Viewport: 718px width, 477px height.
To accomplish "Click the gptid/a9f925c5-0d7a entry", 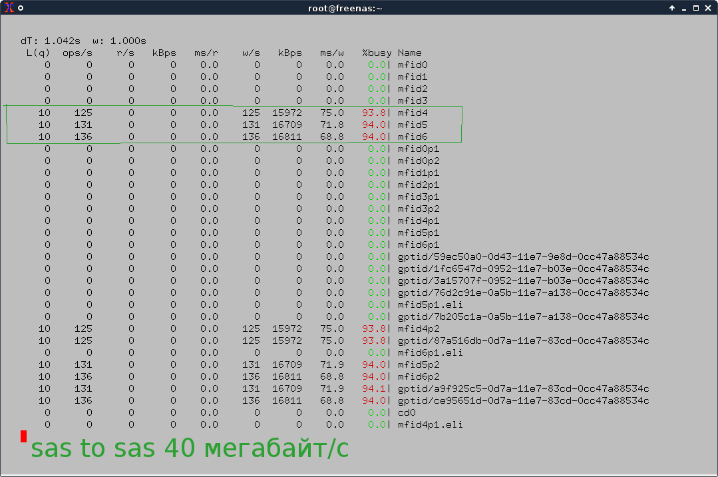I will [x=524, y=388].
